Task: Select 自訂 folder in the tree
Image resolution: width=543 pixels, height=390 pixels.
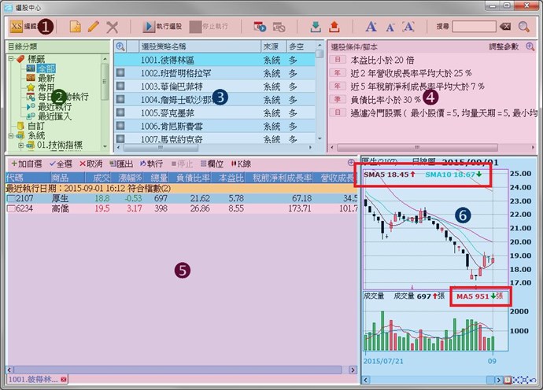Action: (x=36, y=126)
